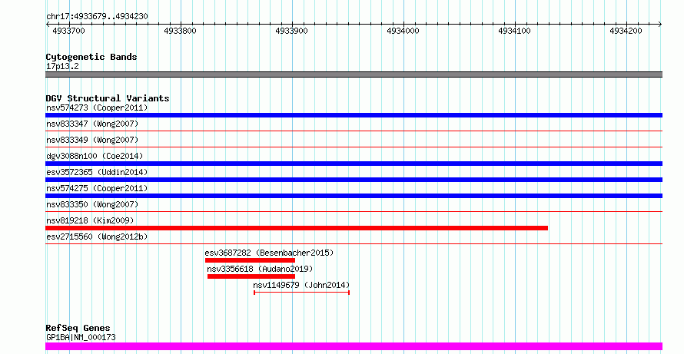Select the thin red esv2715560 variant line

tap(354, 243)
